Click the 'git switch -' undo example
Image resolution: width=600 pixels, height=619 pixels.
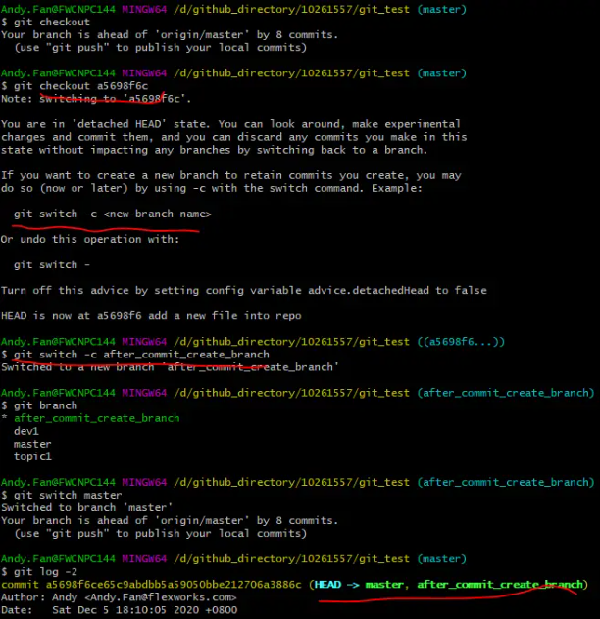[52, 264]
